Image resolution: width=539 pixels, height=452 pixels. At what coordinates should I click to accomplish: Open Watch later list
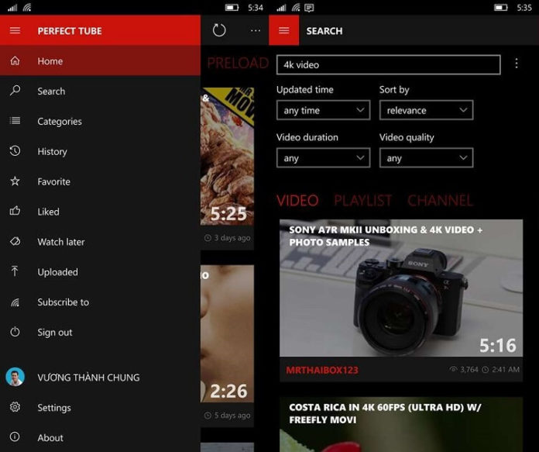pyautogui.click(x=100, y=242)
